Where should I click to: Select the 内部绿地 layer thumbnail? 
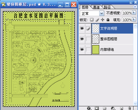click(96, 50)
